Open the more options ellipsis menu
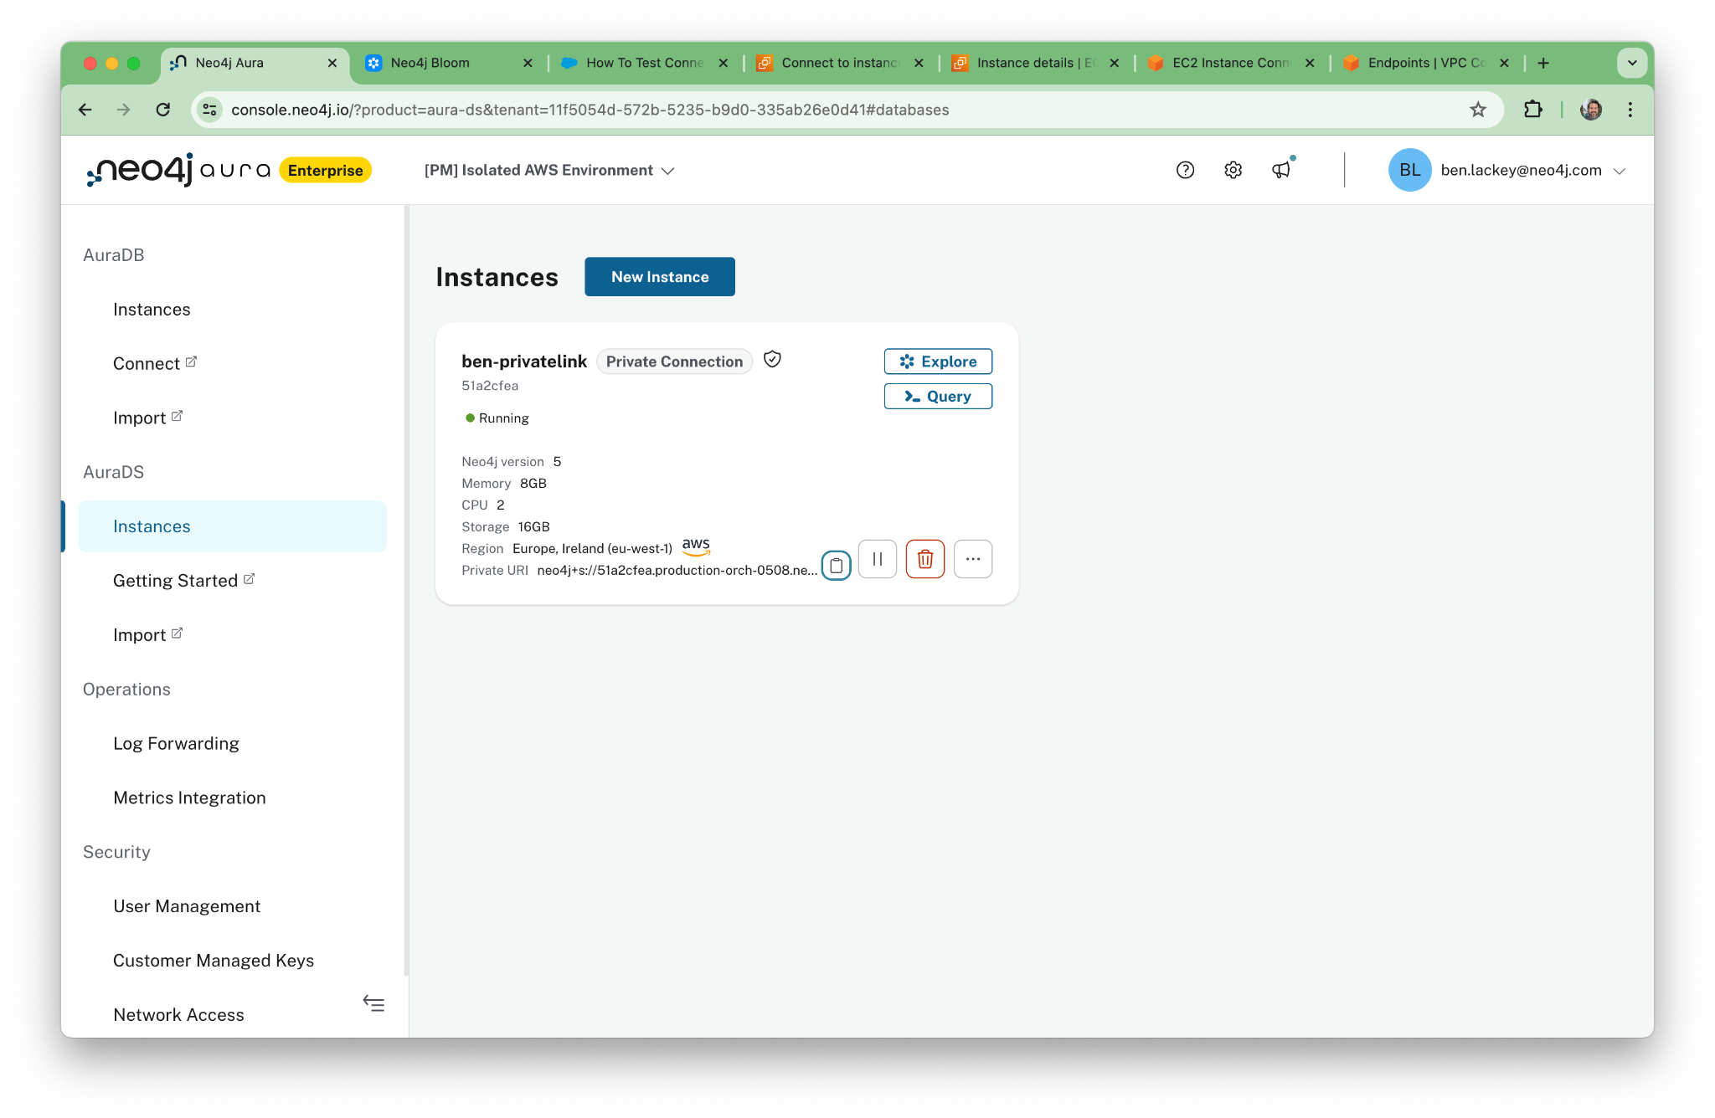The width and height of the screenshot is (1715, 1118). tap(973, 559)
